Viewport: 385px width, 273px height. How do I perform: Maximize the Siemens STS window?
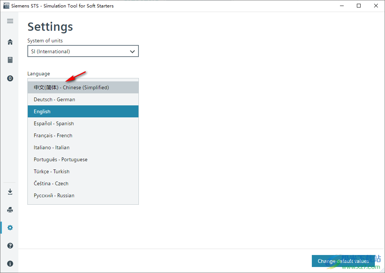pyautogui.click(x=359, y=6)
